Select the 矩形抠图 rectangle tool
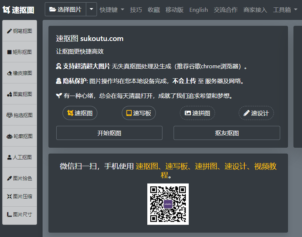 [x=20, y=52]
